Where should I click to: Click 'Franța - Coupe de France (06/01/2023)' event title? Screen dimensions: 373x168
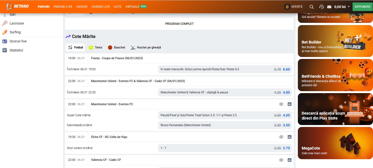[117, 58]
